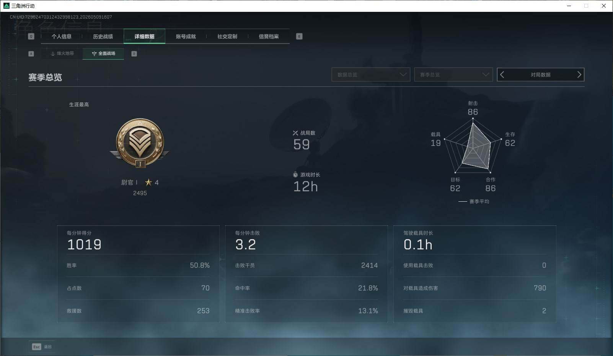Screen dimensions: 613x356
Task: Click right arrow beside 对局数据
Action: point(579,75)
